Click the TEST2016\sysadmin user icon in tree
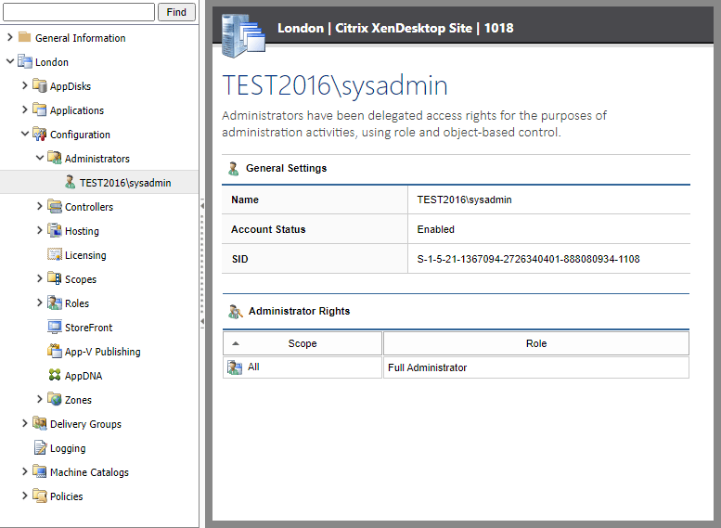This screenshot has width=721, height=528. click(70, 182)
